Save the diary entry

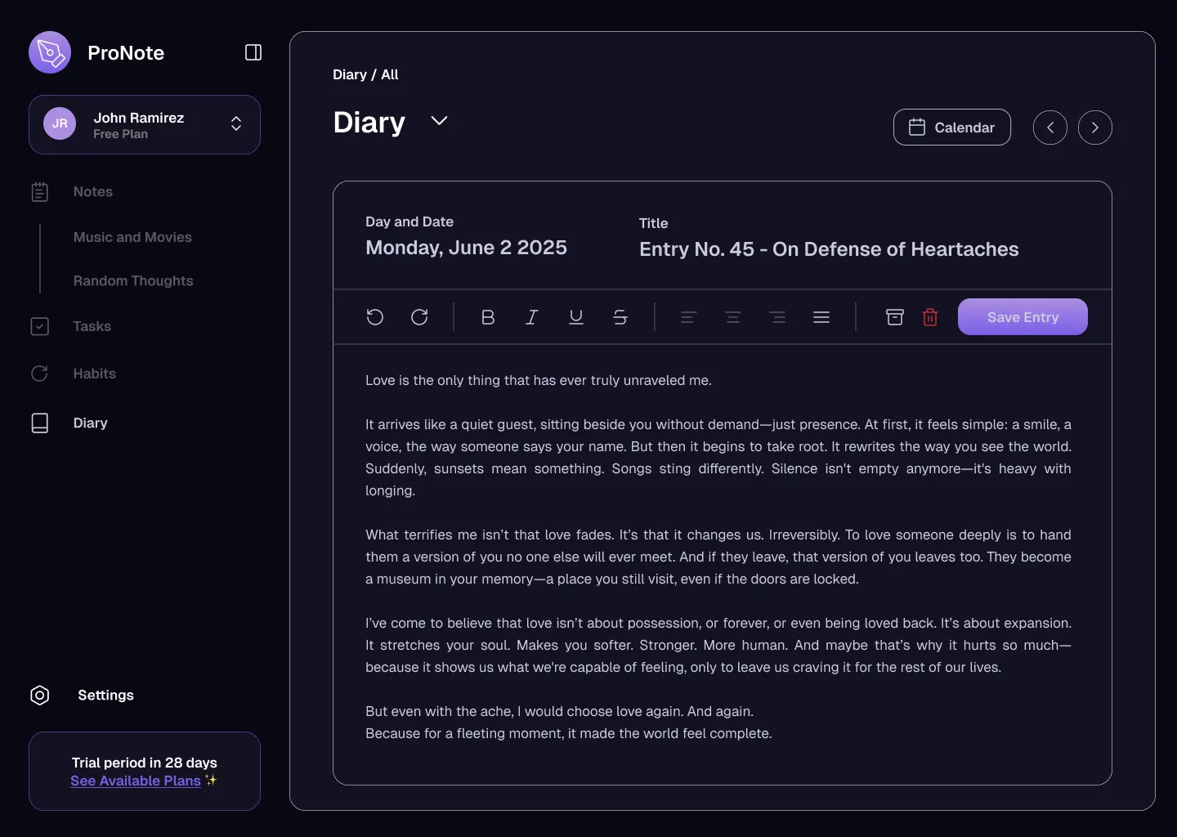(x=1023, y=317)
